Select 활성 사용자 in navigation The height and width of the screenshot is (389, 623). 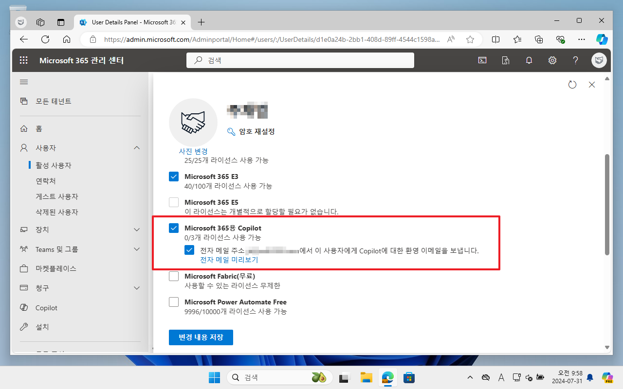54,165
